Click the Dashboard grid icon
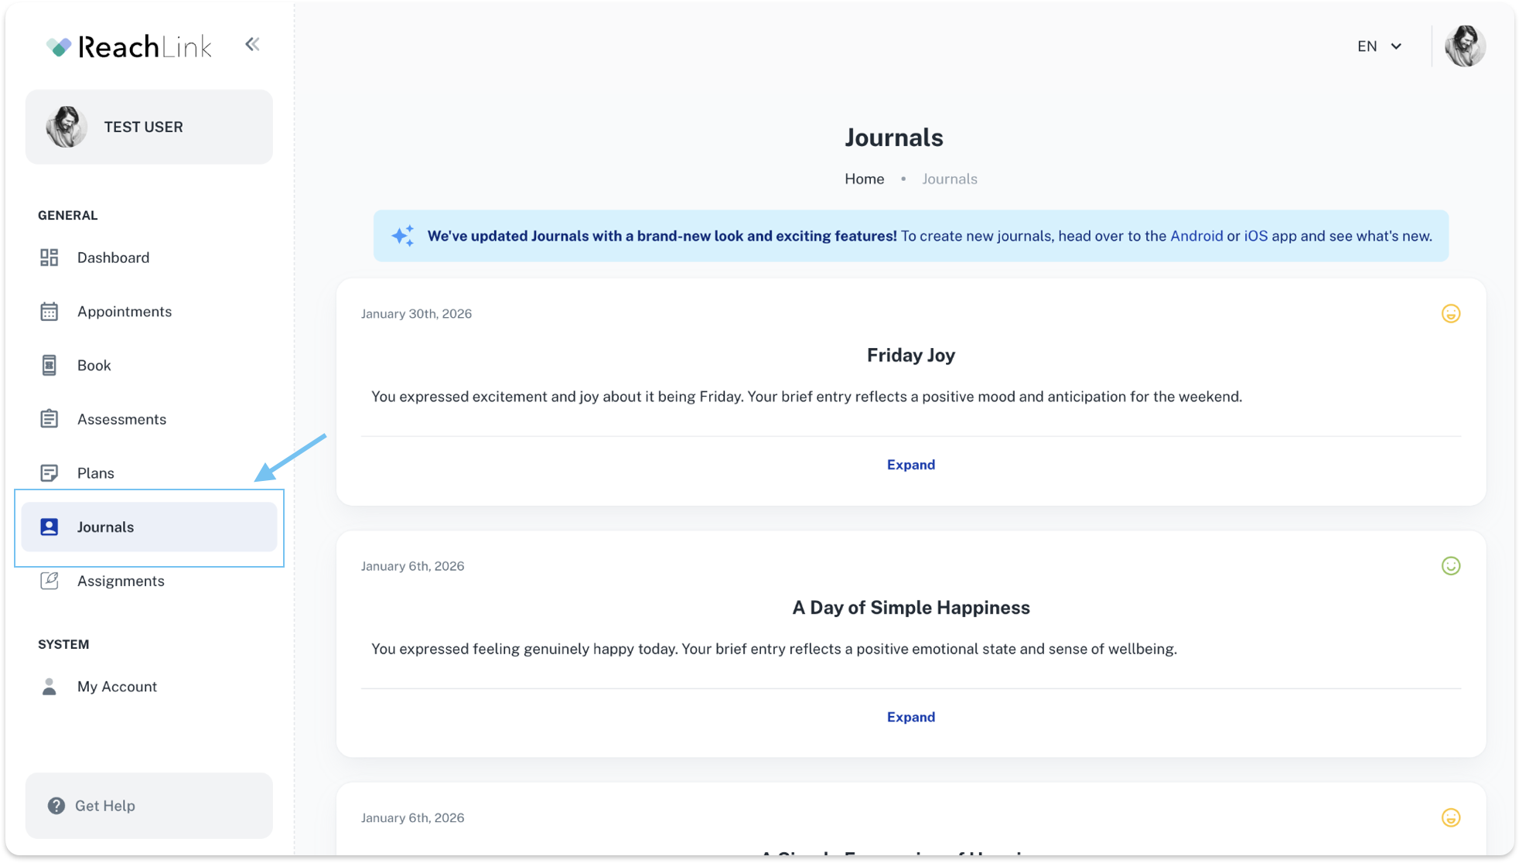This screenshot has width=1519, height=863. point(49,258)
